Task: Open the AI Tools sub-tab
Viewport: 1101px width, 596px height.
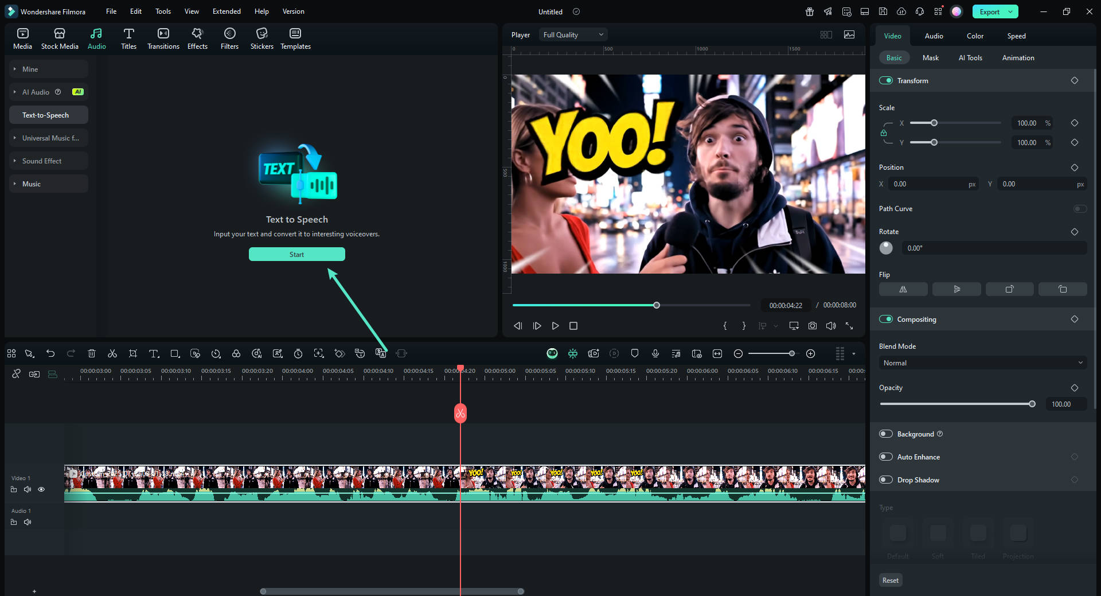Action: point(970,57)
